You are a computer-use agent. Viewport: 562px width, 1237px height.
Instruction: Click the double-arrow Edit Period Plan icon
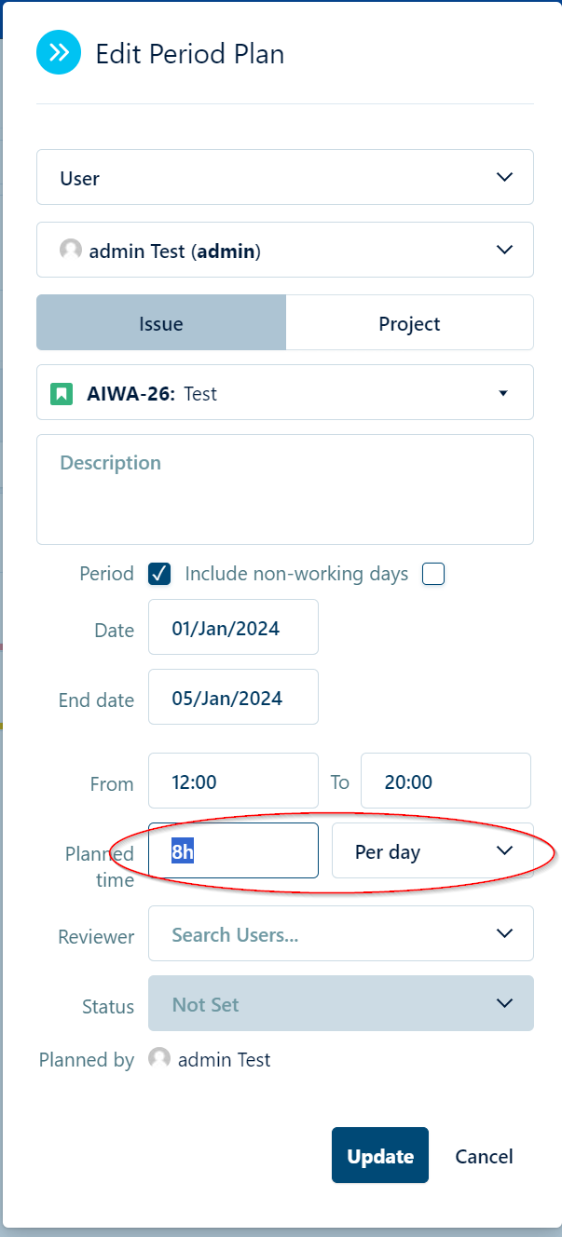pyautogui.click(x=60, y=53)
